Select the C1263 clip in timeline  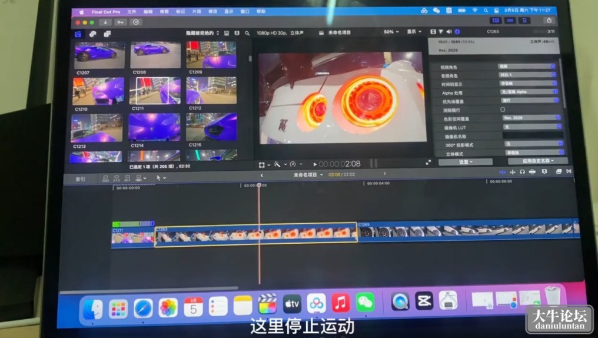tap(256, 234)
